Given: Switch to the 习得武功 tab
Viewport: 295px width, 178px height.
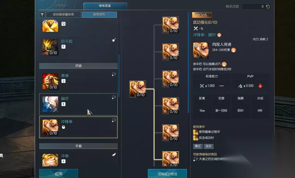Looking at the screenshot, I should [61, 6].
